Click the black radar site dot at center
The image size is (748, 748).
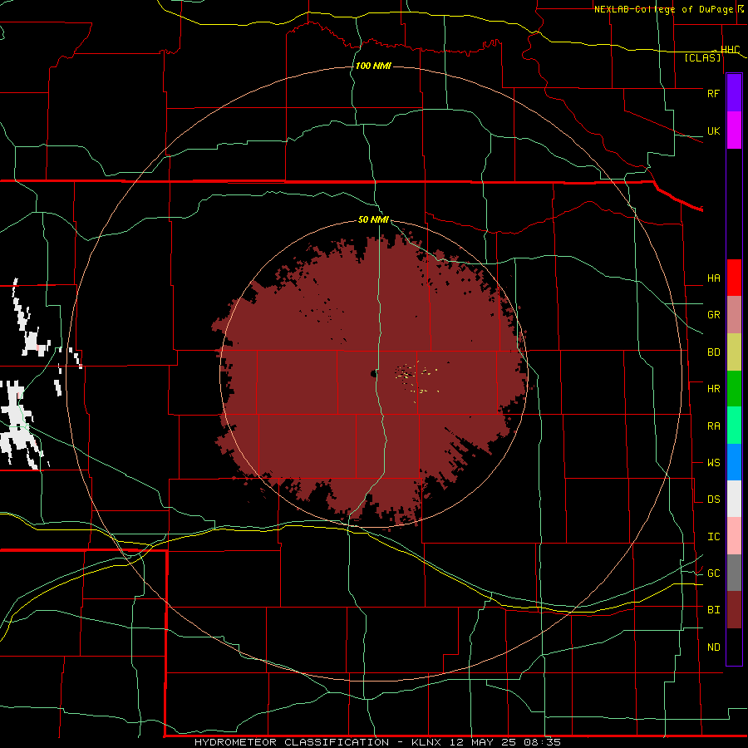[373, 374]
